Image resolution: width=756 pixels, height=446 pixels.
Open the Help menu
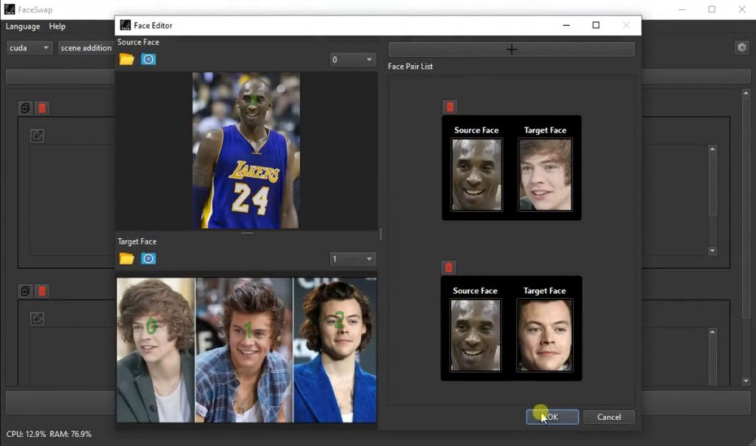coord(58,27)
